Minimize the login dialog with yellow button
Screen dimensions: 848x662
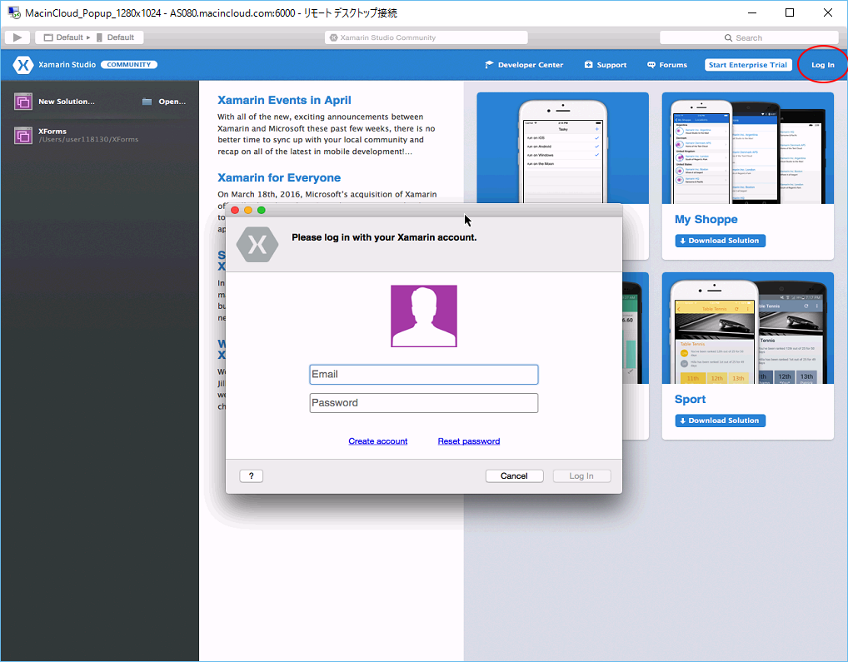pyautogui.click(x=248, y=210)
